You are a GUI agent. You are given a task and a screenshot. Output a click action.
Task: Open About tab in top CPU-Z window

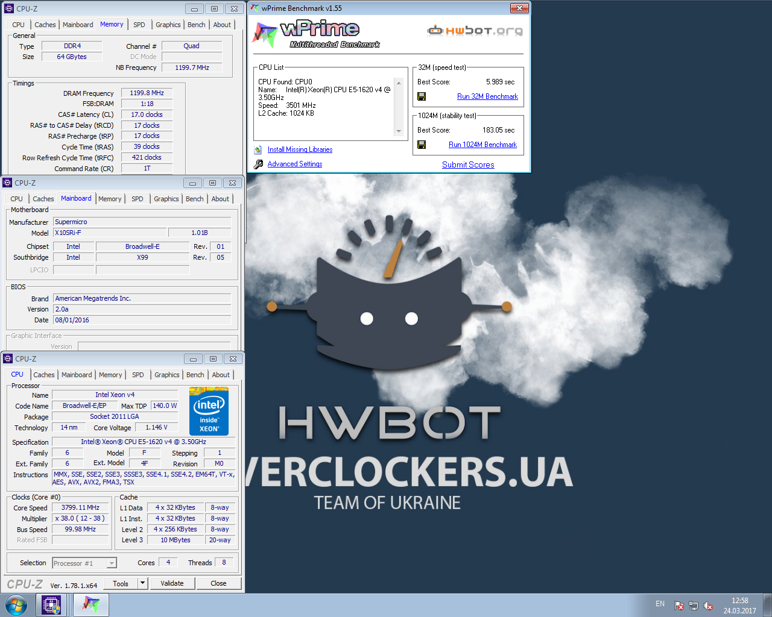(222, 25)
